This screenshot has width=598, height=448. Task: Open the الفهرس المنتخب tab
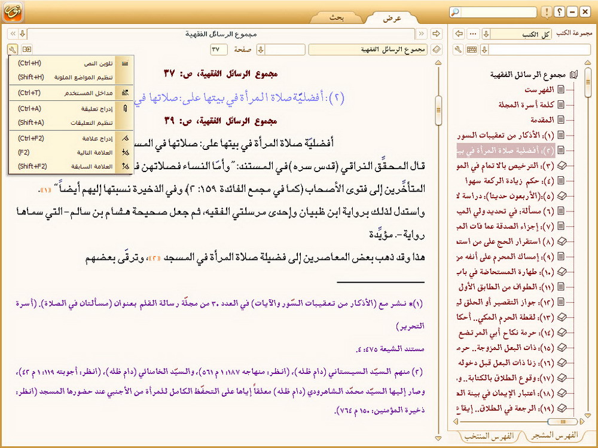(x=490, y=436)
